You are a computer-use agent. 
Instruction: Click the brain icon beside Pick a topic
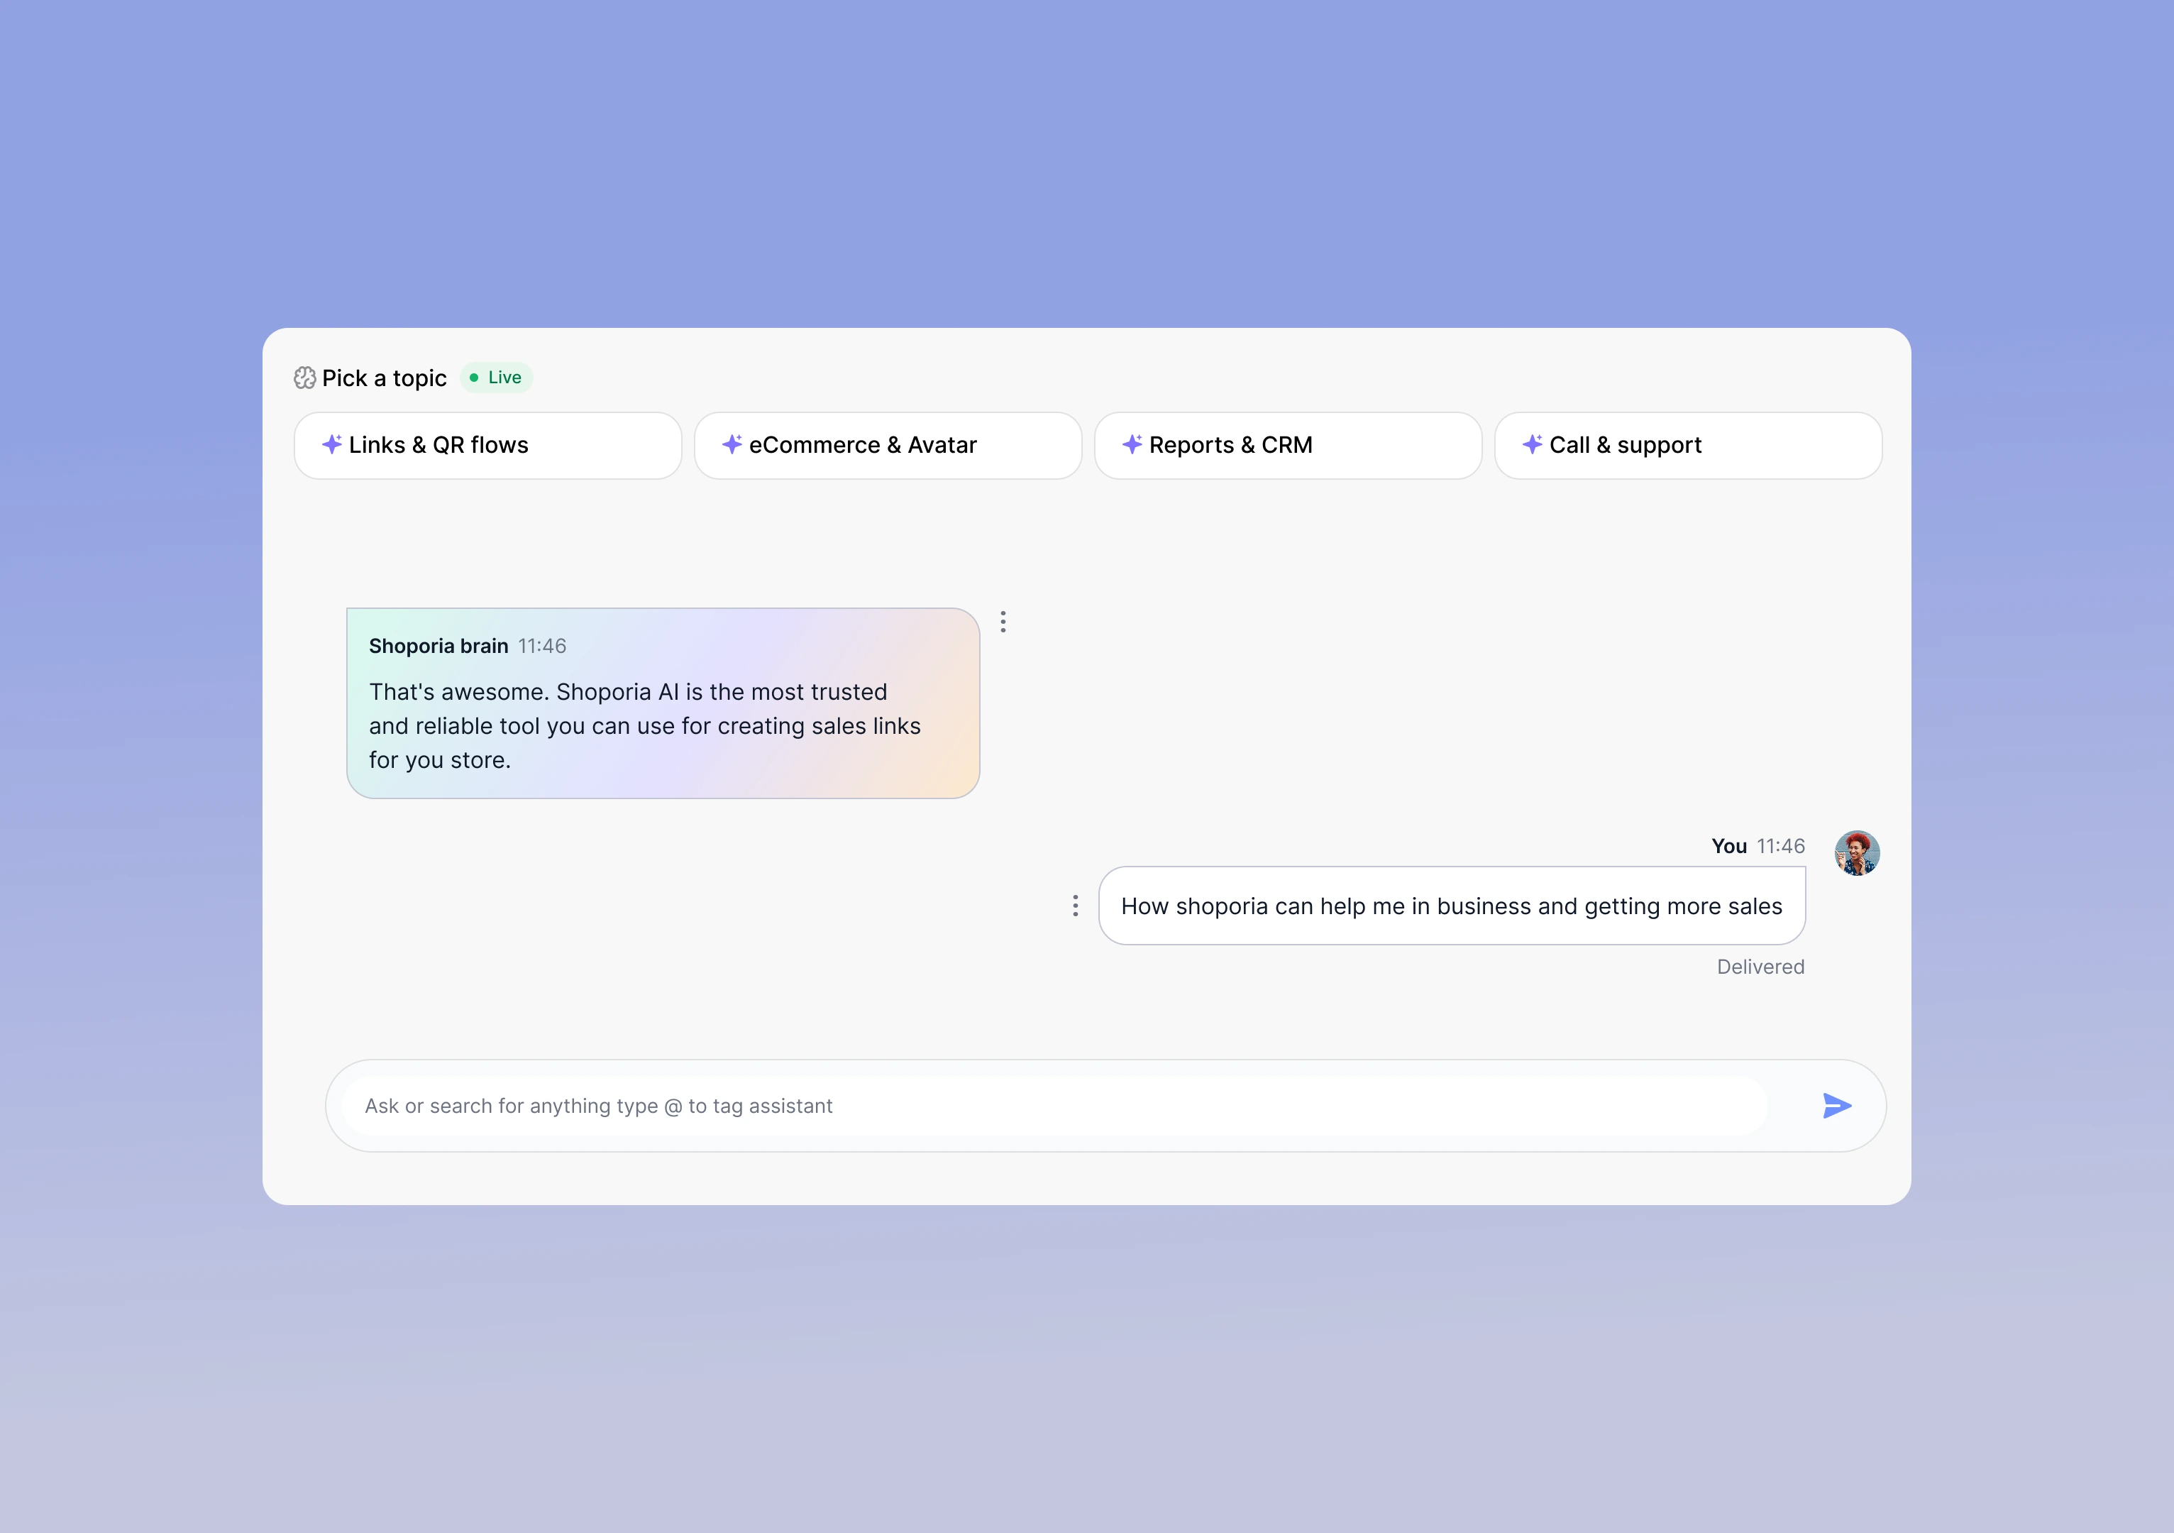coord(305,378)
